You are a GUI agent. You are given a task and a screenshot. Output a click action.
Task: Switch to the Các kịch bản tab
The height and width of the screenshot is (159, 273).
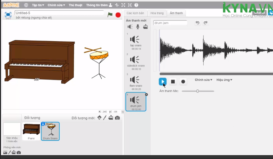pos(135,13)
